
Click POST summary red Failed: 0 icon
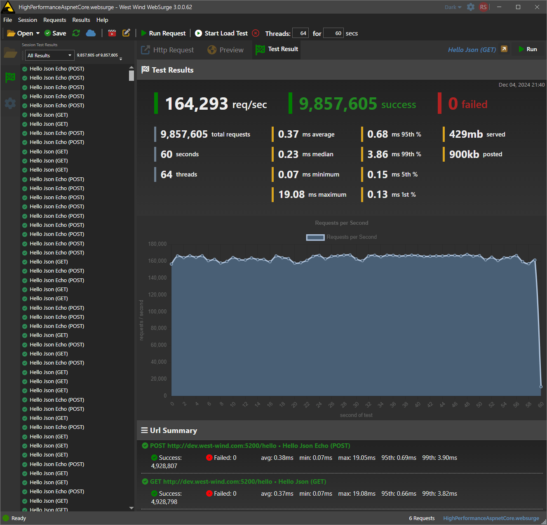click(x=209, y=458)
